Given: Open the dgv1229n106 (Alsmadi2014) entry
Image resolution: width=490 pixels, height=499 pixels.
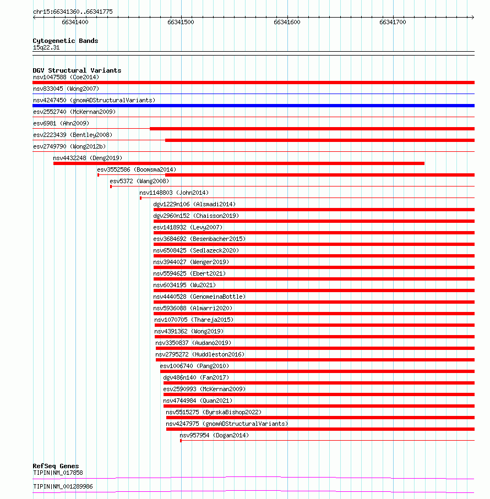Looking at the screenshot, I should (194, 204).
